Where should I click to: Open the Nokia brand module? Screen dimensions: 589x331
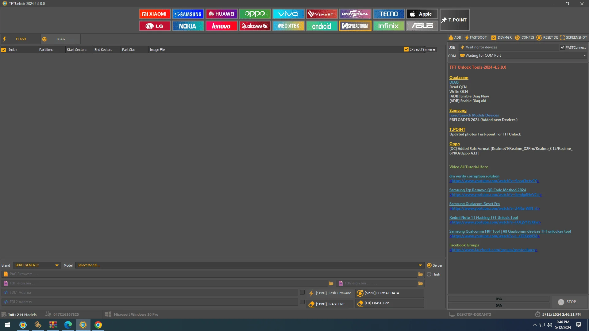tap(188, 26)
